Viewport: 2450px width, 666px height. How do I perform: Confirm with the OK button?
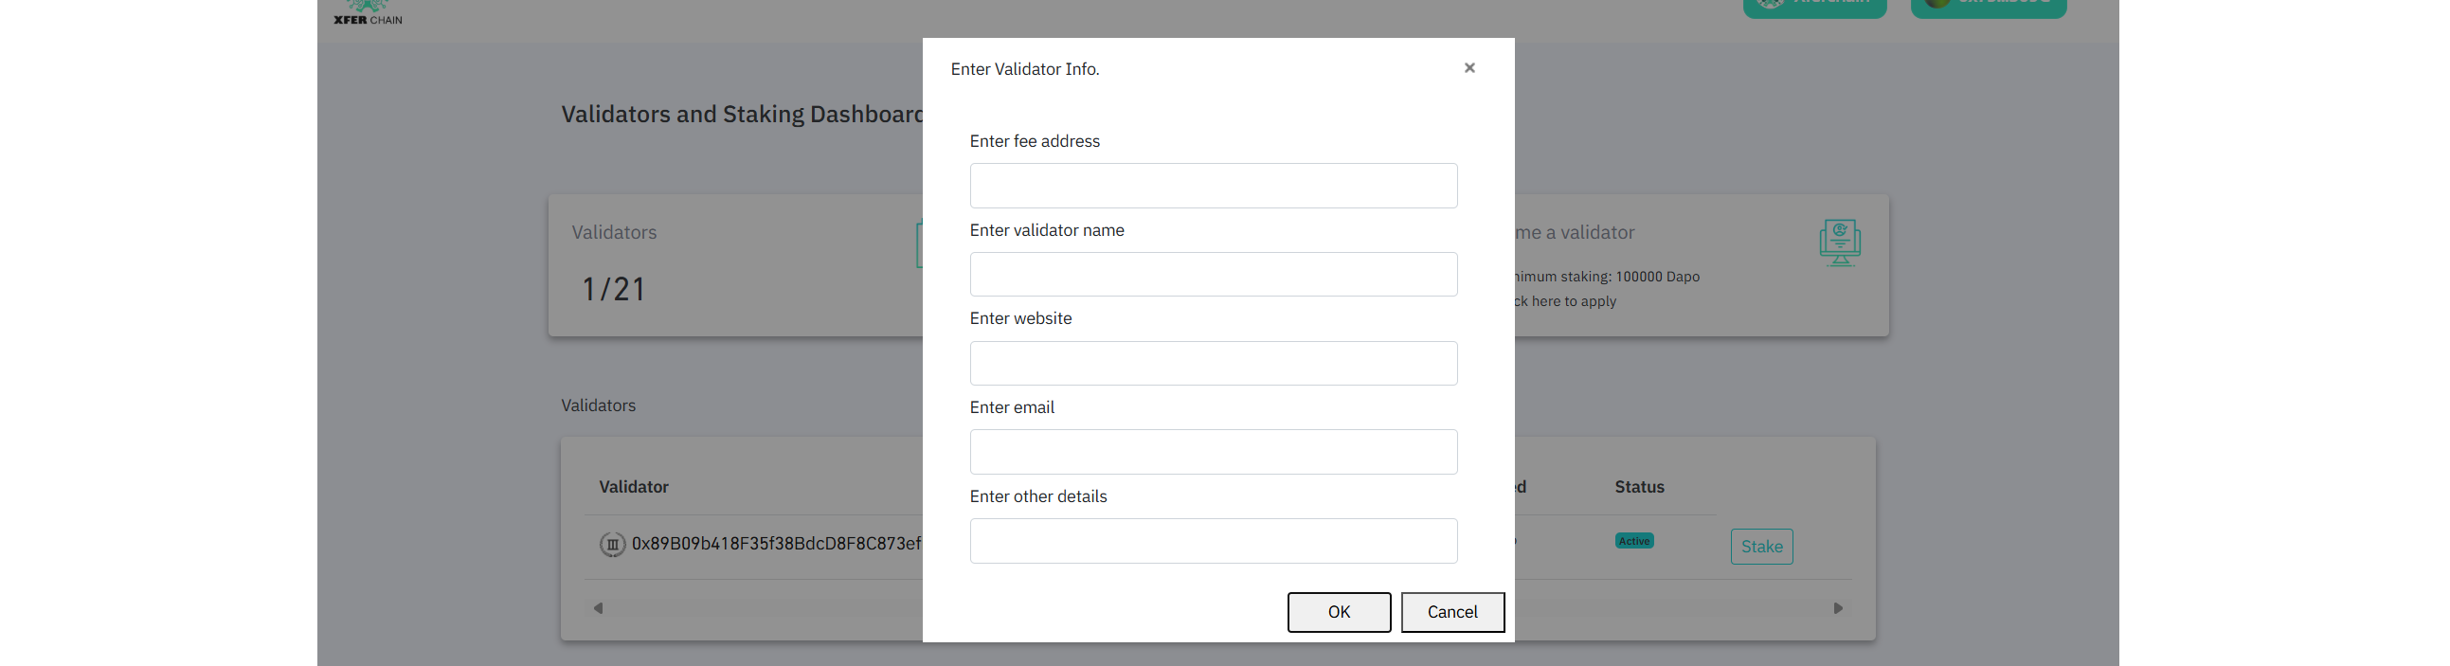(1339, 612)
